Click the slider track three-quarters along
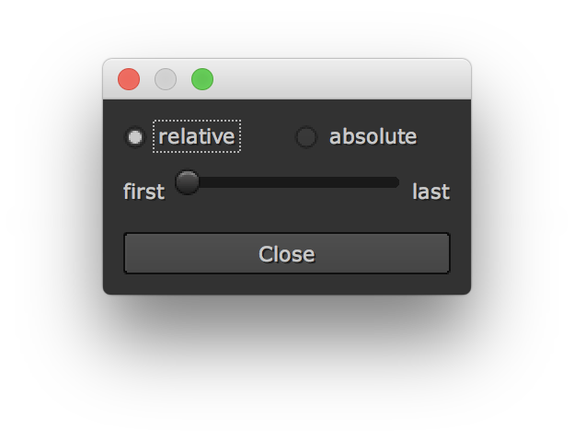The height and width of the screenshot is (442, 574). coord(343,182)
